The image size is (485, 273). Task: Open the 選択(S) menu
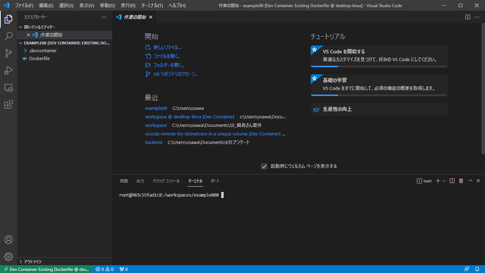(x=66, y=6)
